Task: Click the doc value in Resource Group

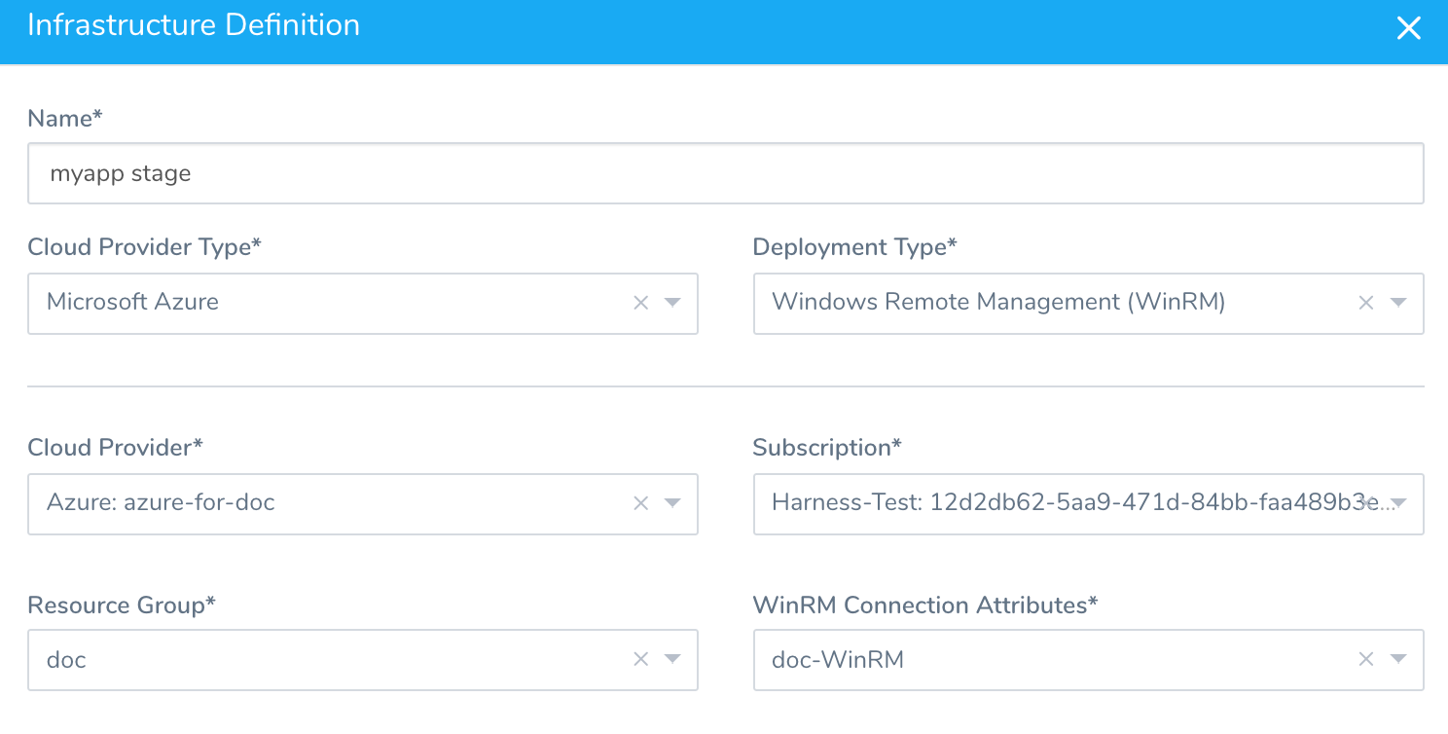Action: coord(66,659)
